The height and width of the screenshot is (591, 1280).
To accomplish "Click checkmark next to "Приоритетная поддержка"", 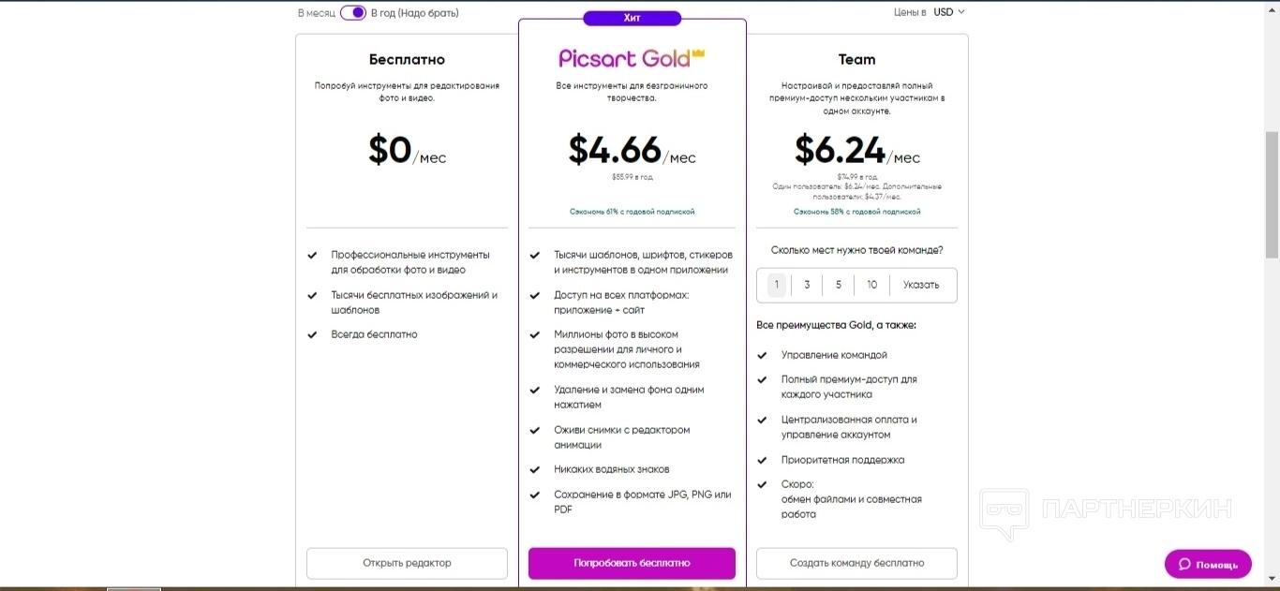I will click(x=762, y=460).
